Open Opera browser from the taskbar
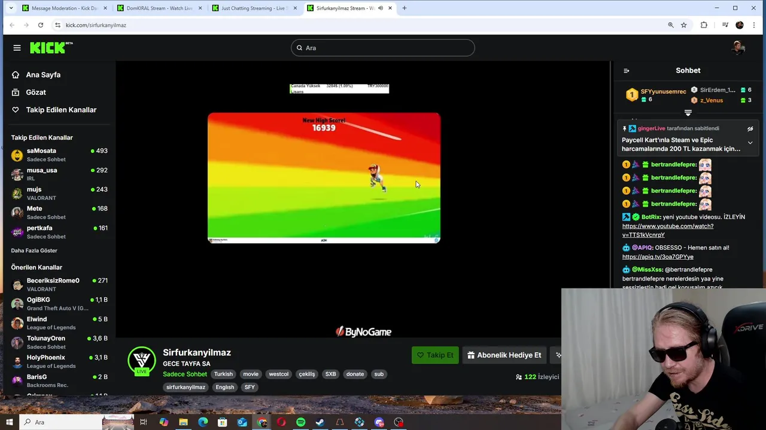 point(281,422)
